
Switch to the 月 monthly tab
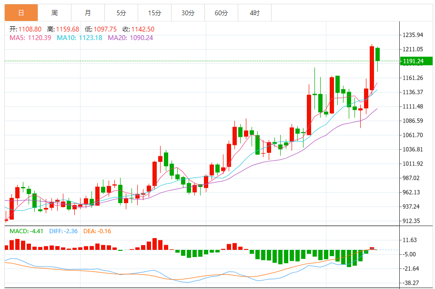(88, 13)
